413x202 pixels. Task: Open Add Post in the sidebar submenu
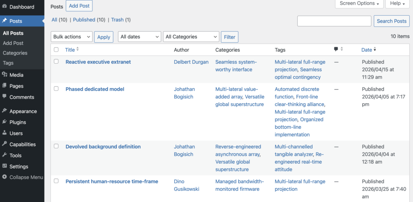(13, 43)
